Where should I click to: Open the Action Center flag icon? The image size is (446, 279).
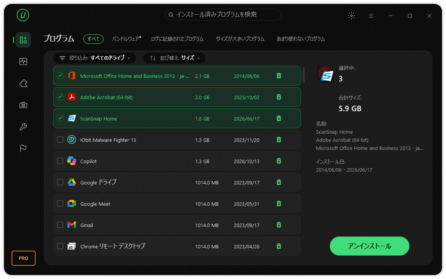coord(23,148)
